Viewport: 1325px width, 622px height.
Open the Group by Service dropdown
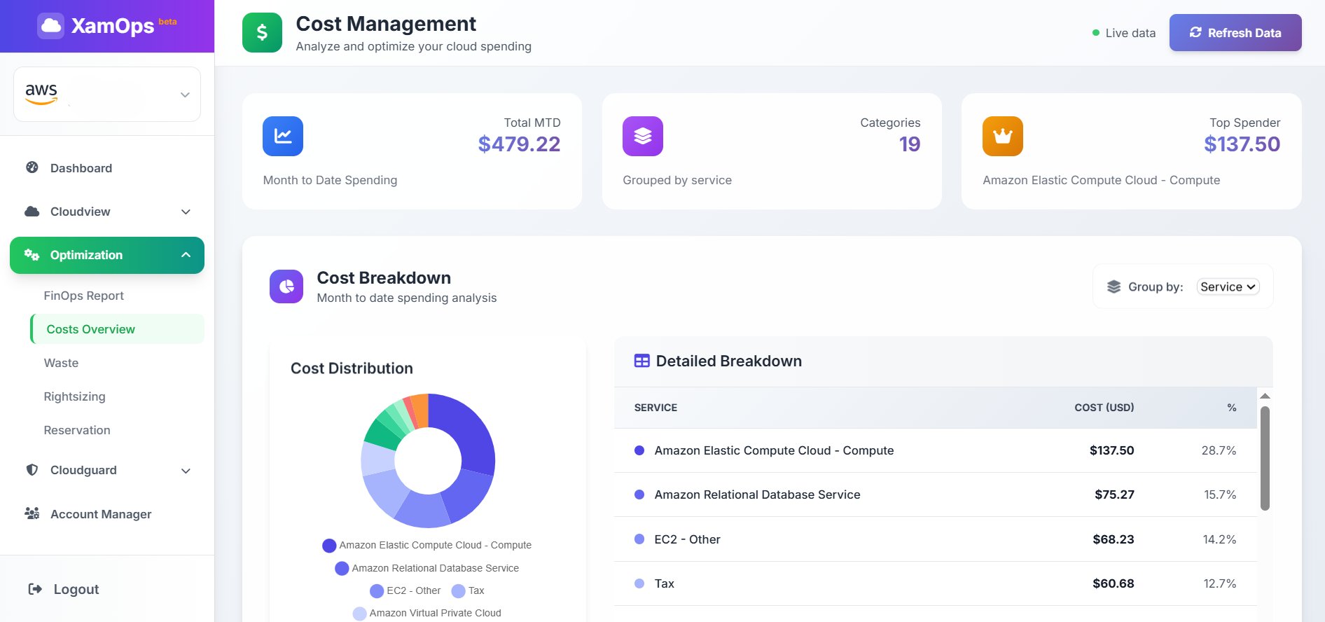click(x=1228, y=287)
